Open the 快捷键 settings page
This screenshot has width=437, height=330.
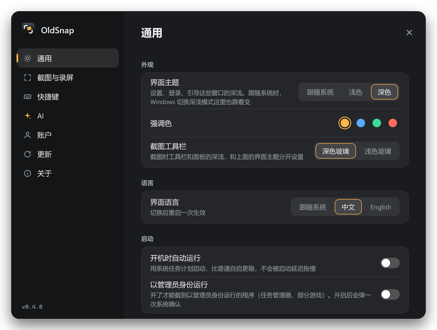(68, 97)
